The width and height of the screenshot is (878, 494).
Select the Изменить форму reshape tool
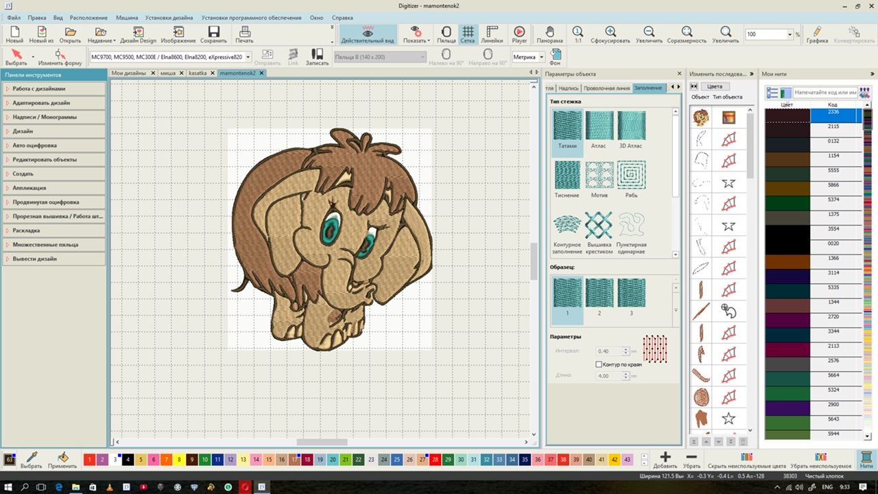60,58
